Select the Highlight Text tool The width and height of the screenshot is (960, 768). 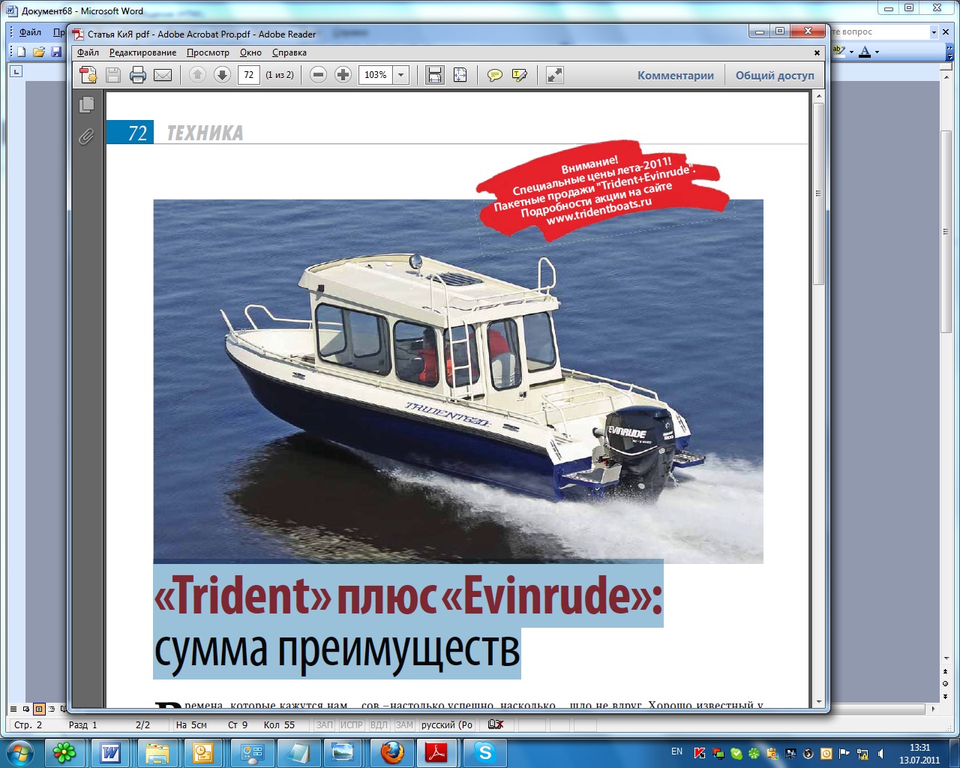[519, 75]
